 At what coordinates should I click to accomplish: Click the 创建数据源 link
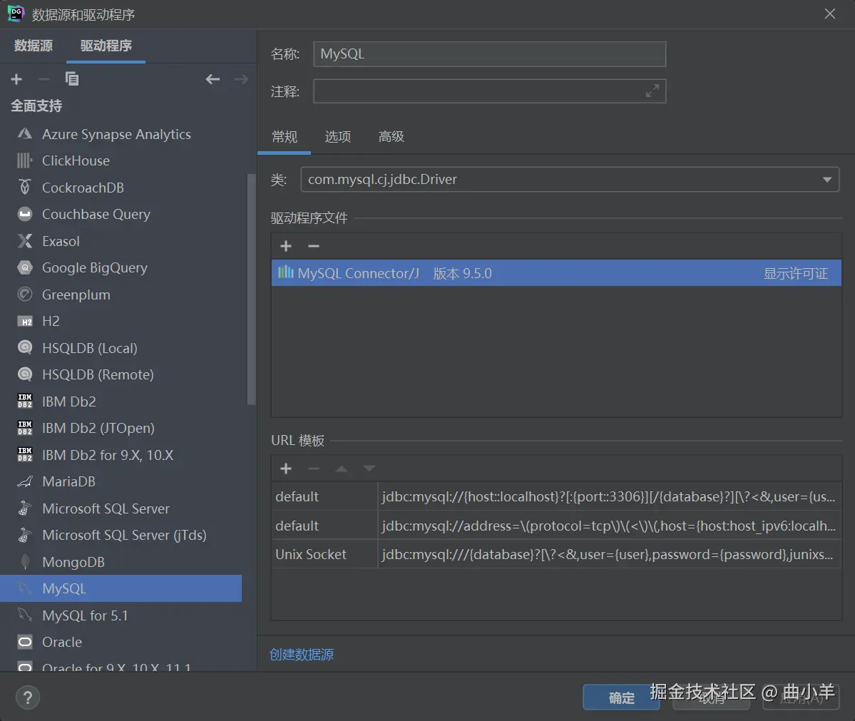click(302, 655)
